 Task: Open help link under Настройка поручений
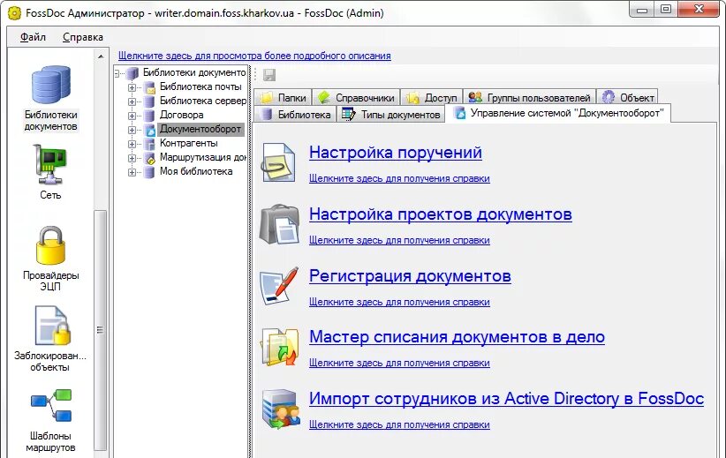[x=399, y=178]
